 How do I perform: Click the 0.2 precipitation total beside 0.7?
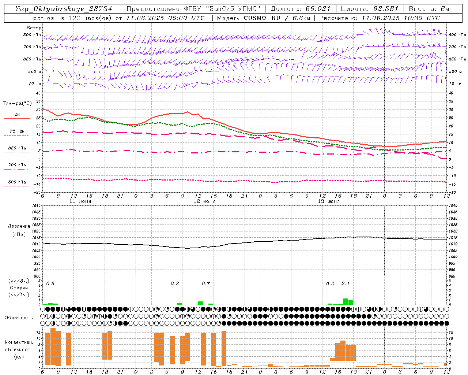click(x=175, y=284)
